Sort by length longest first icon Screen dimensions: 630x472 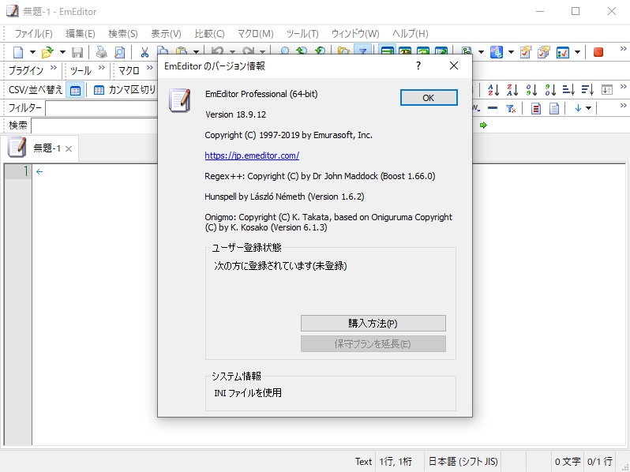pos(587,90)
